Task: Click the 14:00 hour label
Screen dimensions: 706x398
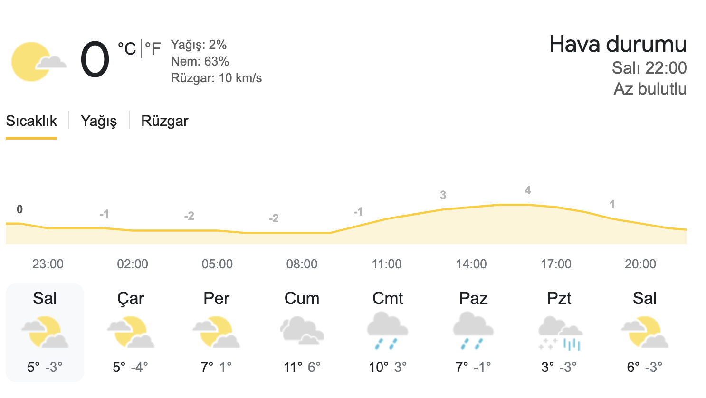Action: click(x=471, y=264)
